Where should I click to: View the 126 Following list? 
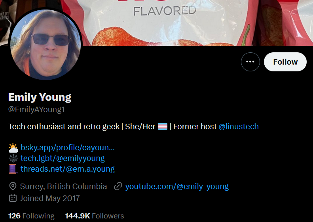pyautogui.click(x=31, y=216)
